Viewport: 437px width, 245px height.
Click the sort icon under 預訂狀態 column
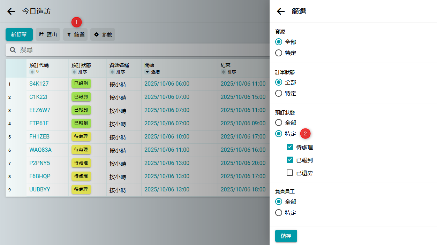coord(74,72)
